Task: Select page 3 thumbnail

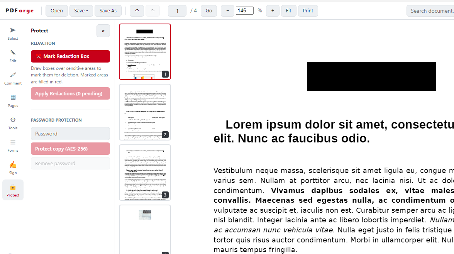Action: pyautogui.click(x=145, y=172)
